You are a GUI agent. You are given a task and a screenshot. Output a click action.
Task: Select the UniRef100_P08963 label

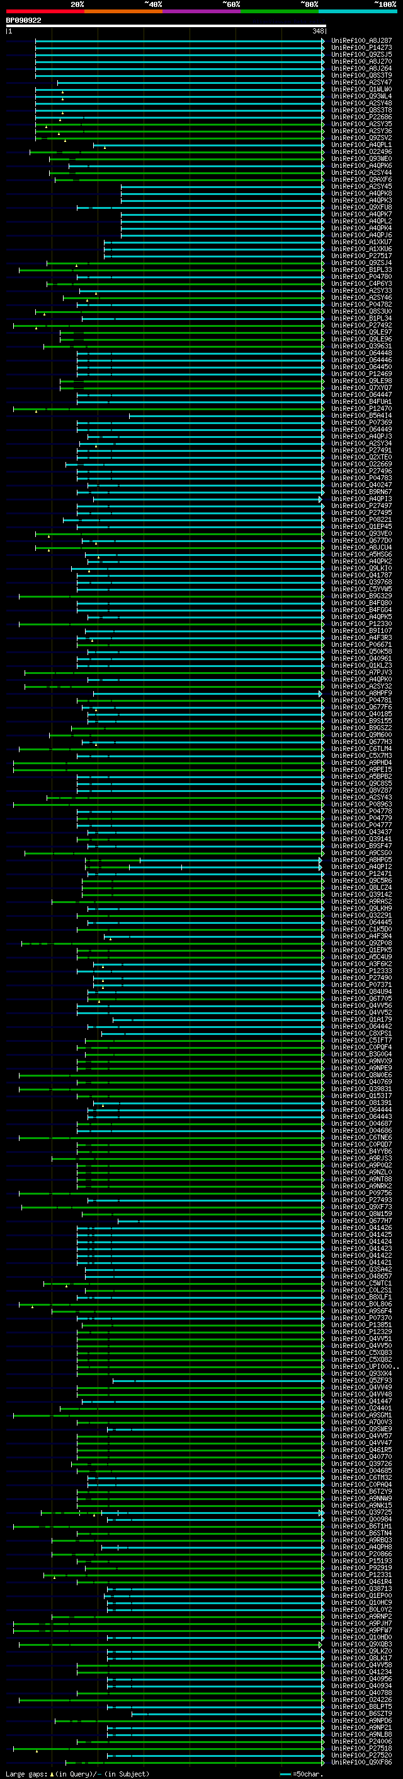(361, 805)
